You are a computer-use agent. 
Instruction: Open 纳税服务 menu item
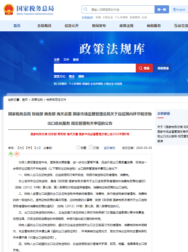154,26
